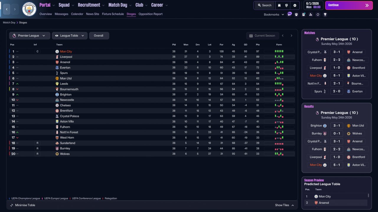Open the Manchester City club badge in header
The width and height of the screenshot is (378, 212).
click(x=29, y=9)
